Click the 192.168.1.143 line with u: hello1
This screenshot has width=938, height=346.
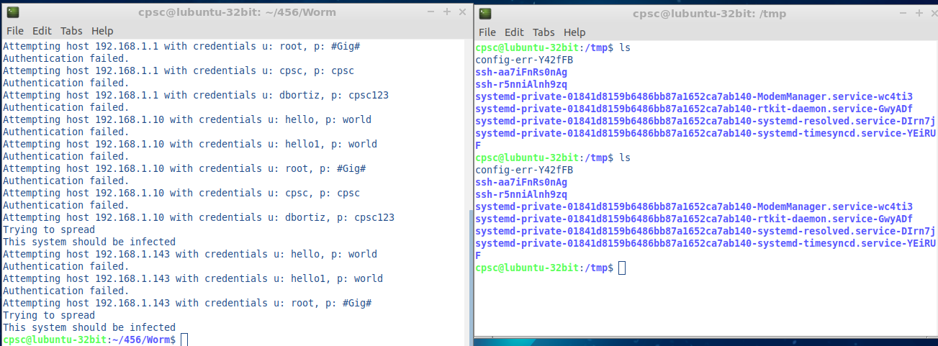(x=193, y=278)
